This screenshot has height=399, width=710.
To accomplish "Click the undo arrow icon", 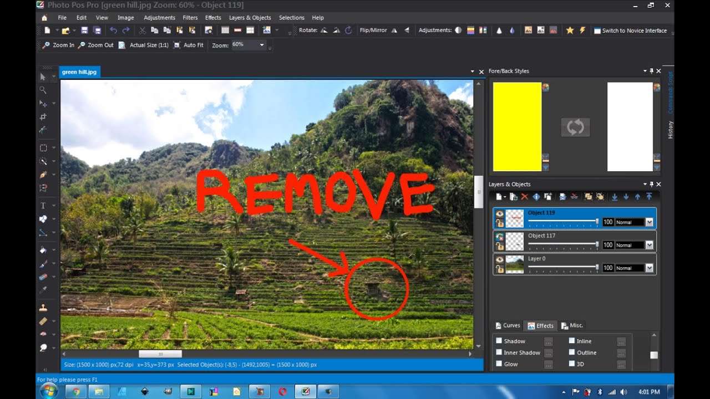I will 114,30.
